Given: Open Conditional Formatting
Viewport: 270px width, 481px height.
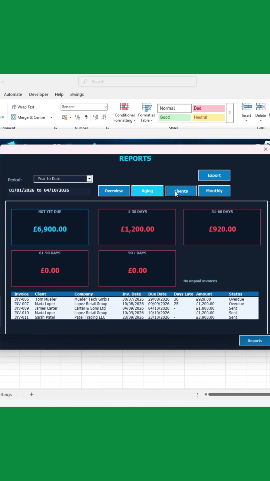Looking at the screenshot, I should pyautogui.click(x=124, y=112).
